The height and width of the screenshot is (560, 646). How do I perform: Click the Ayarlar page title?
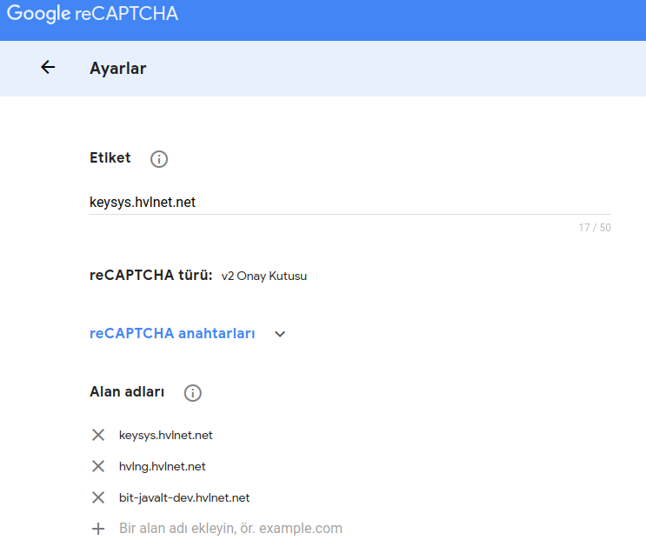point(118,68)
